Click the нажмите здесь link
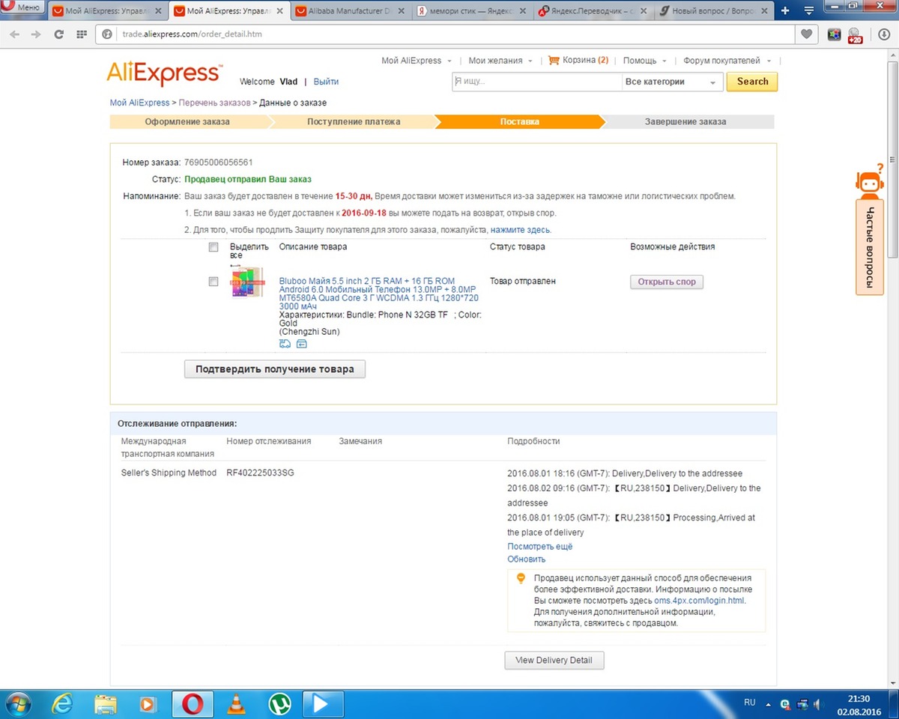 [520, 230]
